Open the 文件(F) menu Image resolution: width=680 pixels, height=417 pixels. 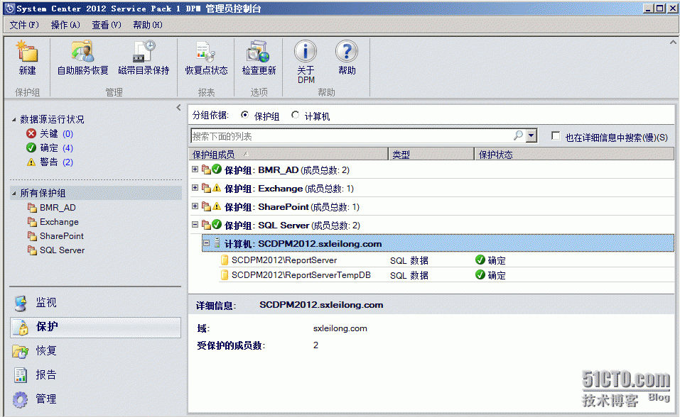pyautogui.click(x=24, y=25)
